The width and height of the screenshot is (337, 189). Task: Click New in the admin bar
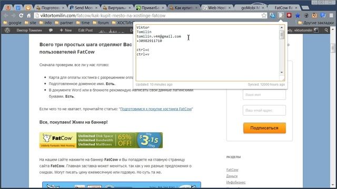pos(65,30)
